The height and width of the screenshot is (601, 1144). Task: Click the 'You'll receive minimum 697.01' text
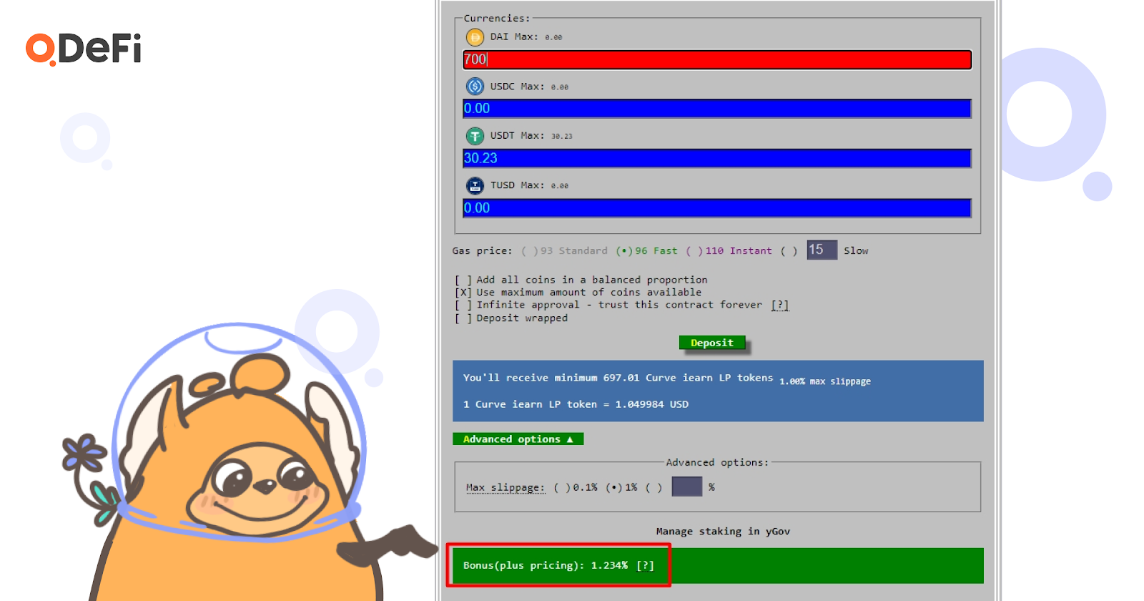pyautogui.click(x=551, y=378)
